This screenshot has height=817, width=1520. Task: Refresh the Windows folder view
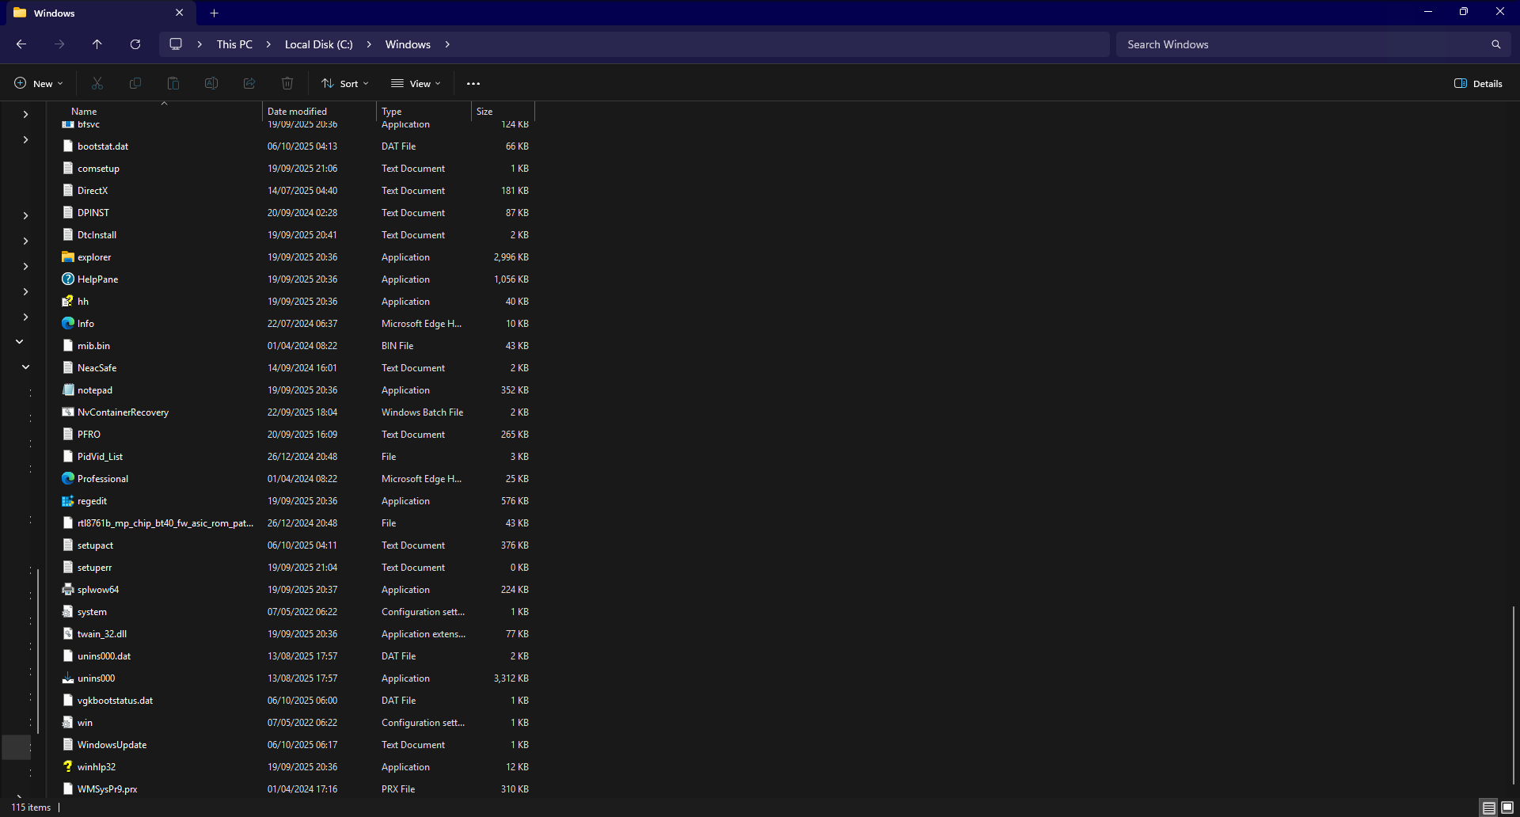135,44
